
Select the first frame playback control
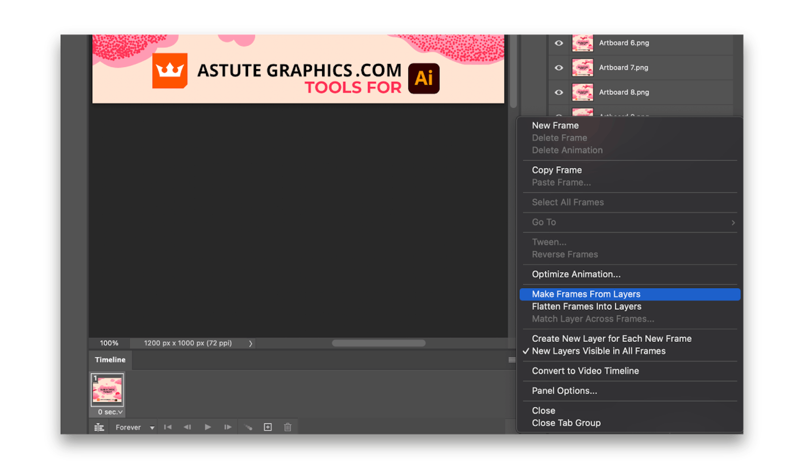[168, 427]
